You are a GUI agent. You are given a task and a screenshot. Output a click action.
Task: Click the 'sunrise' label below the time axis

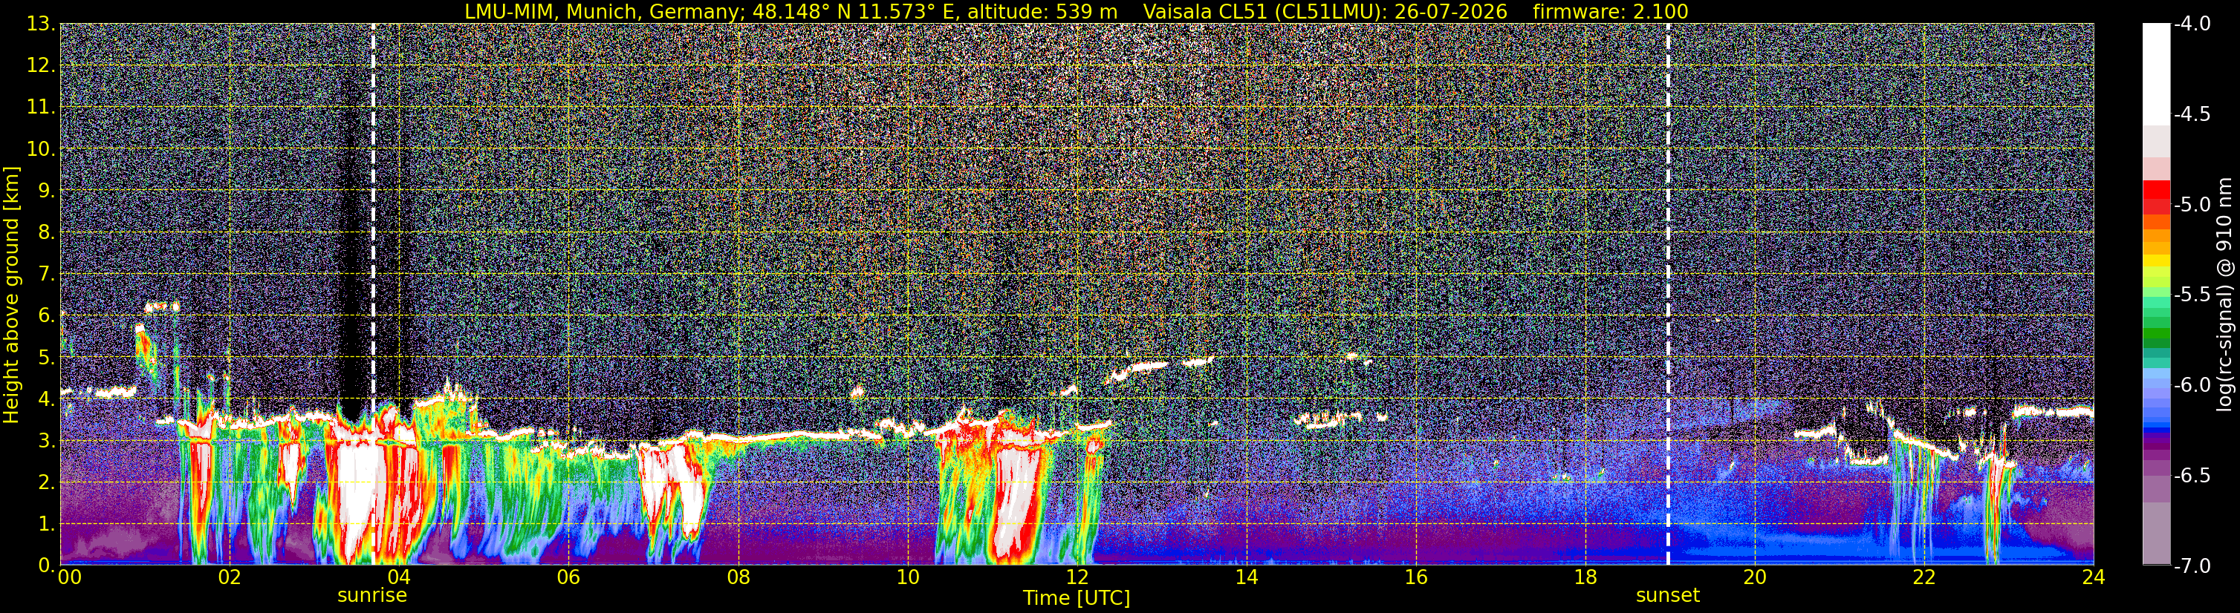372,596
